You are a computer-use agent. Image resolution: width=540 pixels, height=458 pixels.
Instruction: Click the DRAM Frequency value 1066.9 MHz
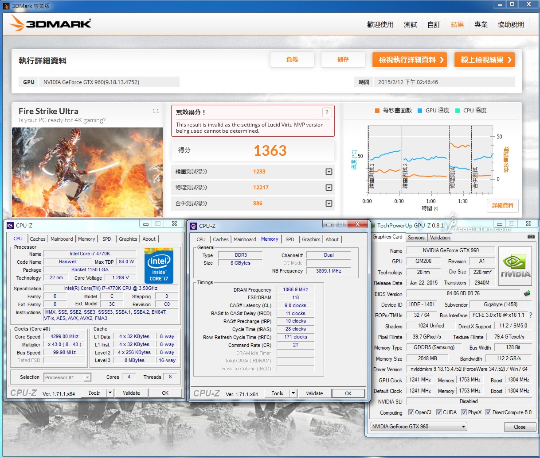coord(295,289)
